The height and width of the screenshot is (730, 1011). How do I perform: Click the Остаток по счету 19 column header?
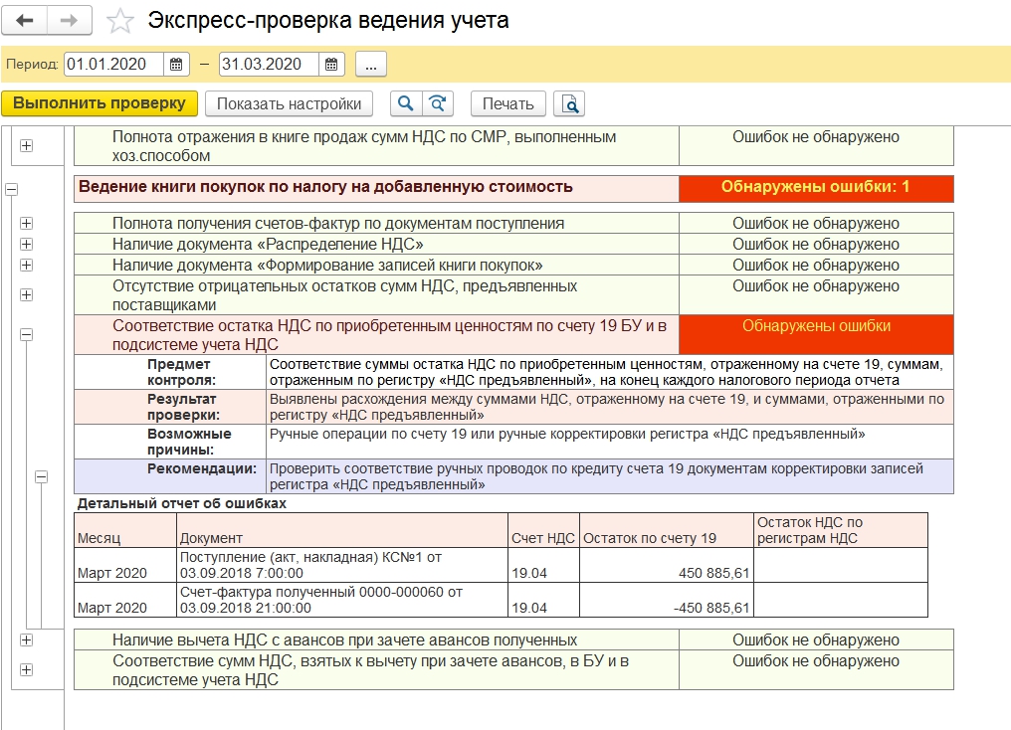(667, 530)
